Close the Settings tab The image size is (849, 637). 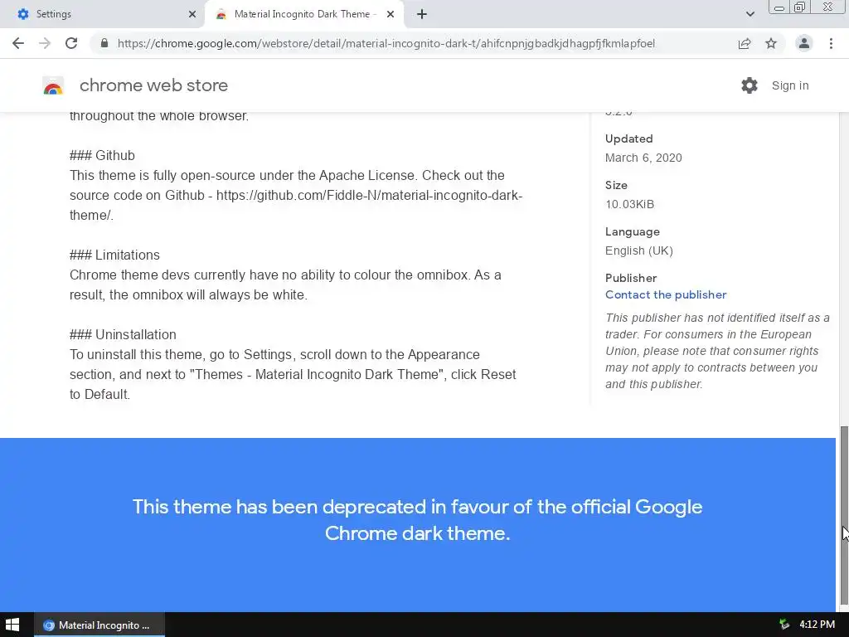pyautogui.click(x=192, y=14)
